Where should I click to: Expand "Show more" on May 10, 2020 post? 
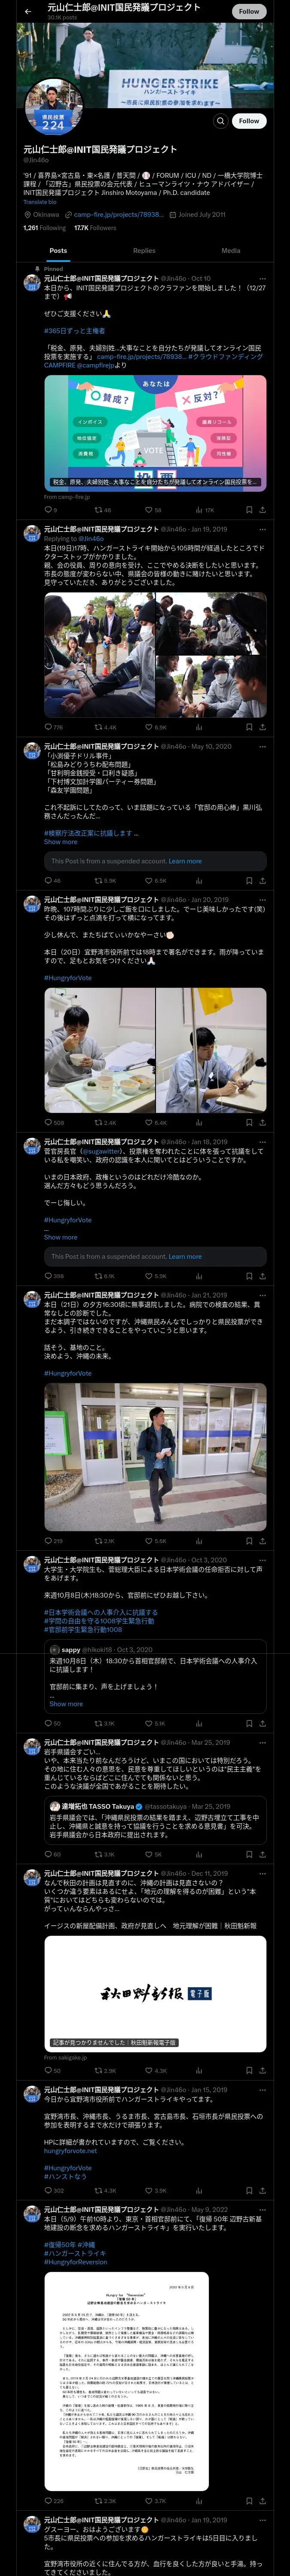point(60,842)
